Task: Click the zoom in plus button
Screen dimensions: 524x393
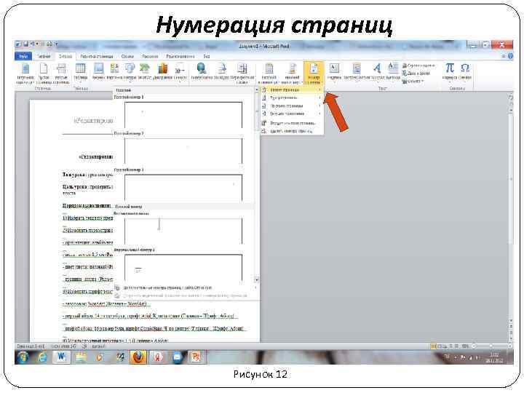Action: (x=509, y=346)
